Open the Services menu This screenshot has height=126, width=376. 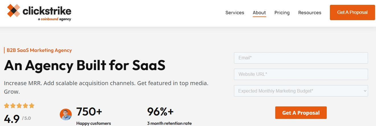(x=235, y=12)
